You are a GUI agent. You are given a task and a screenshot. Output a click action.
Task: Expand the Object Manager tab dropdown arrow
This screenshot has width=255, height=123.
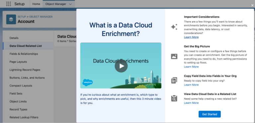(x=70, y=4)
